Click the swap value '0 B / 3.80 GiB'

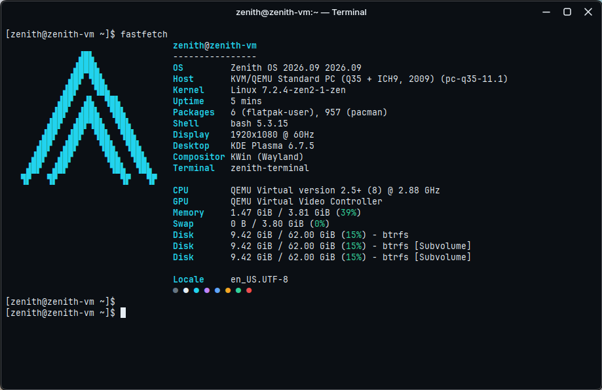[267, 224]
